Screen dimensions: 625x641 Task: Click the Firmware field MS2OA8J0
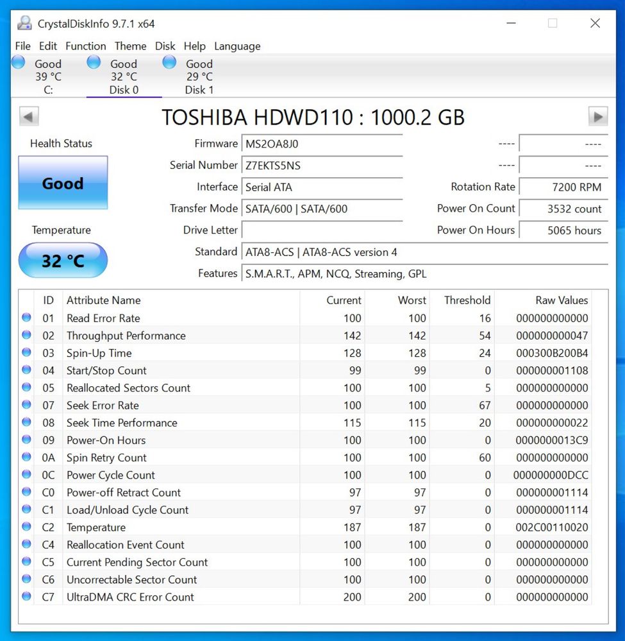click(322, 144)
